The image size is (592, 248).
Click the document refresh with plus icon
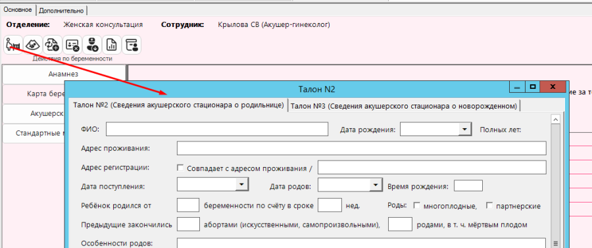point(53,45)
